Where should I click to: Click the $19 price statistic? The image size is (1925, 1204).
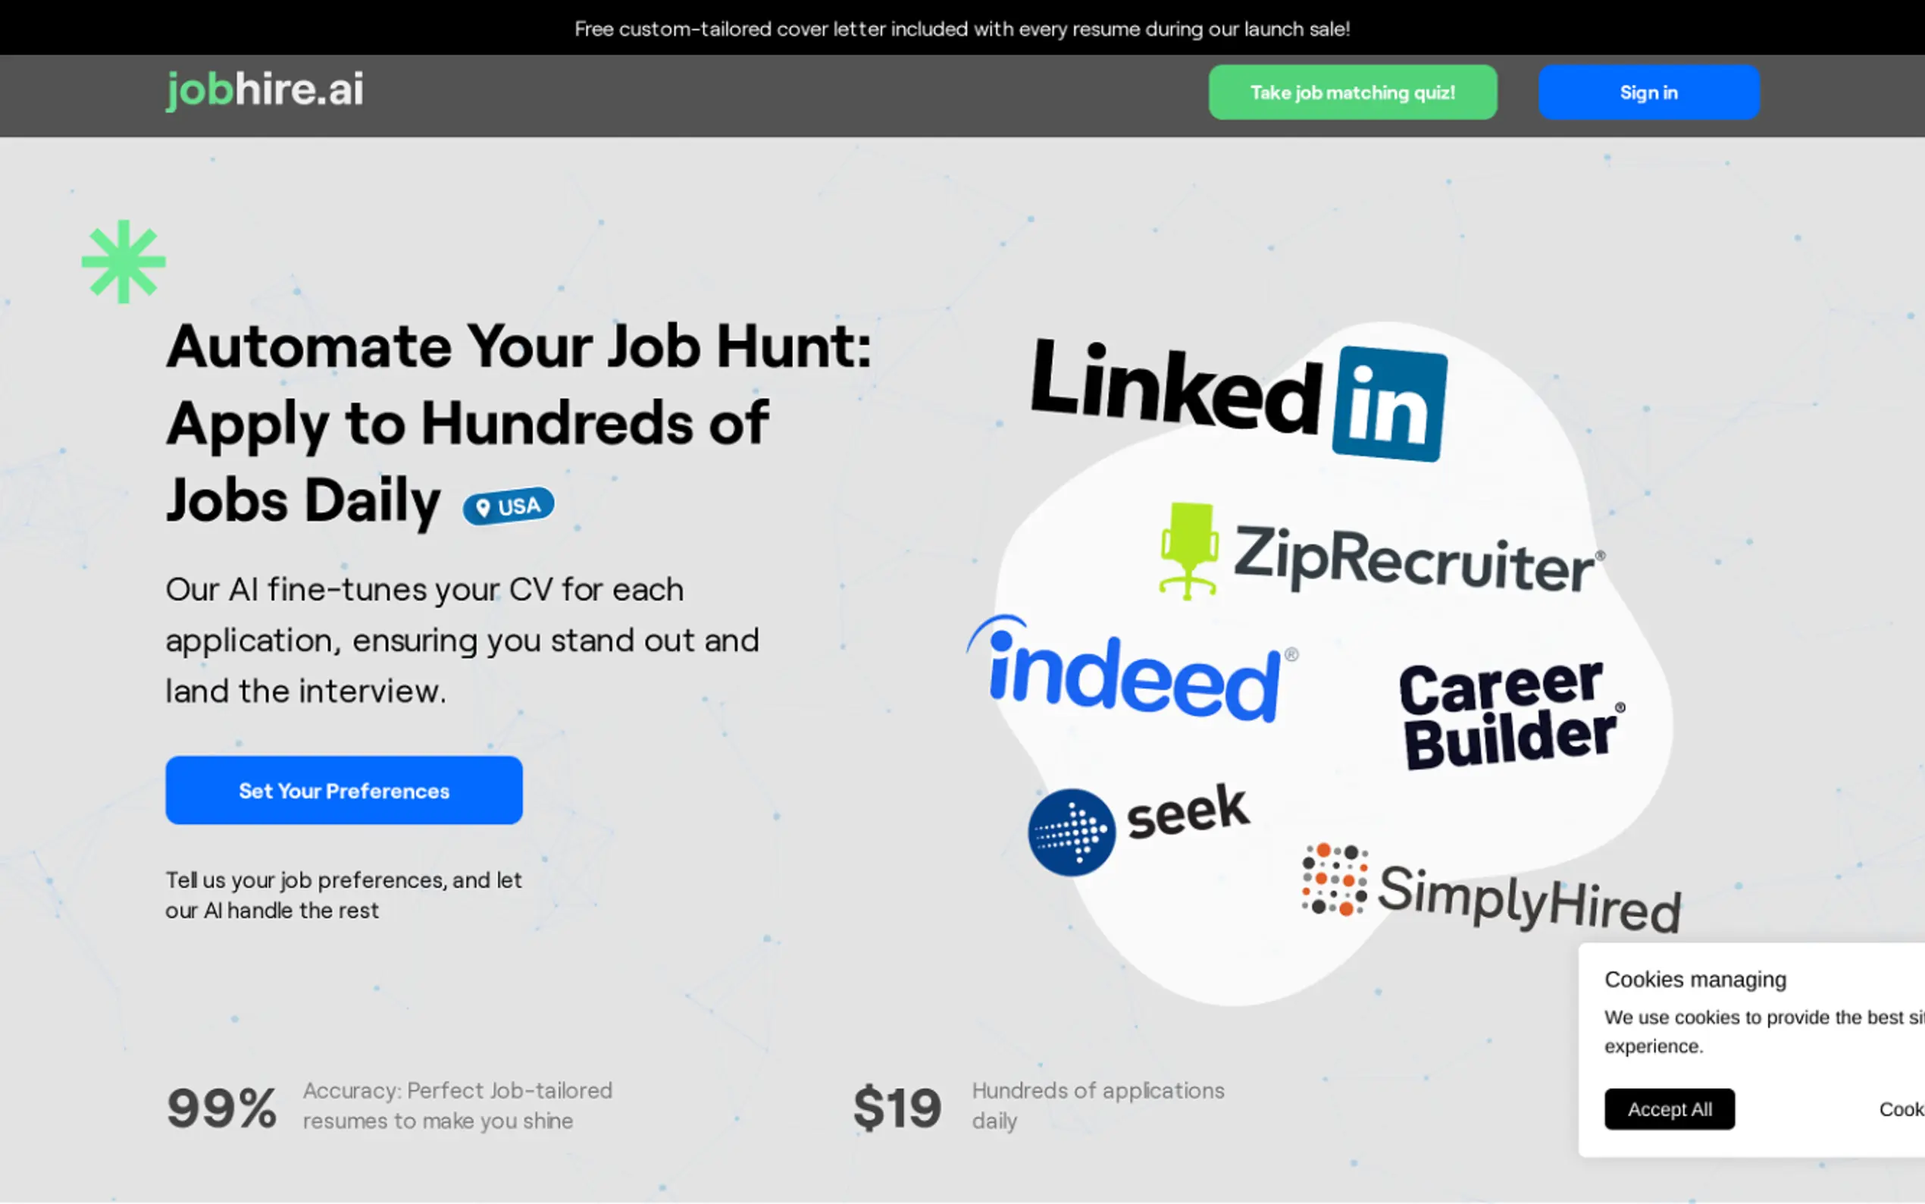(x=897, y=1108)
